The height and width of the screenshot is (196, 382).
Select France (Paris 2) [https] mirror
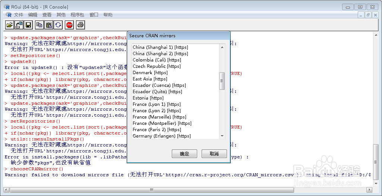[x=176, y=130]
